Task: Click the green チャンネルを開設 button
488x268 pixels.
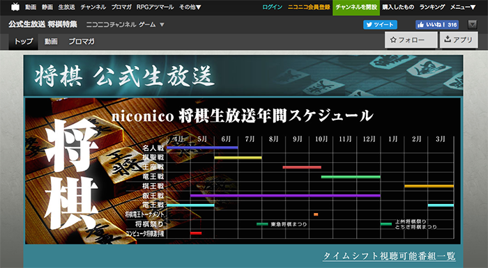Action: [356, 8]
